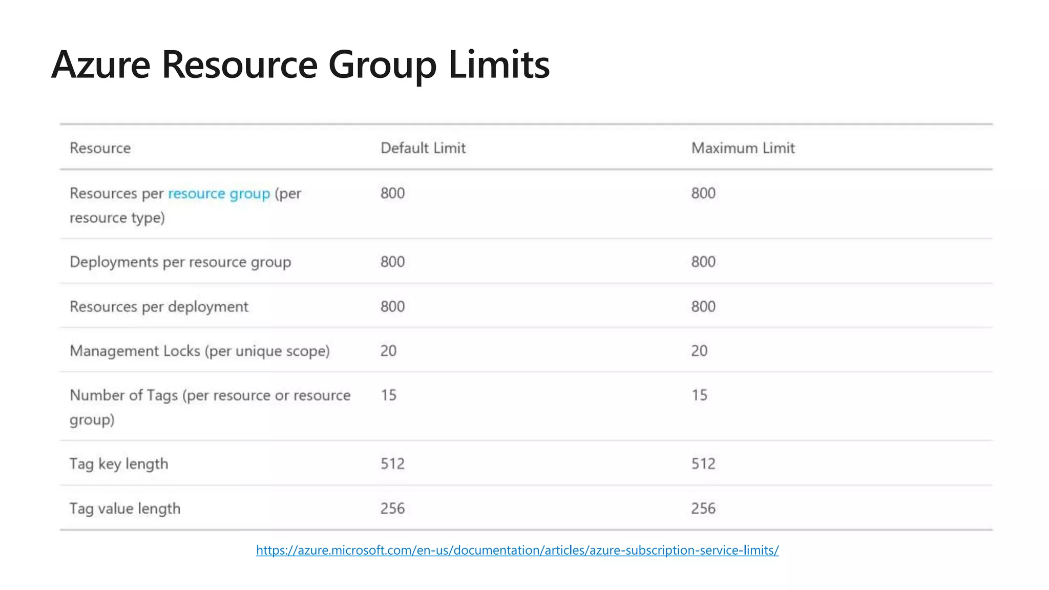Click default limit 20 for Management Locks
Image resolution: width=1049 pixels, height=590 pixels.
tap(389, 351)
